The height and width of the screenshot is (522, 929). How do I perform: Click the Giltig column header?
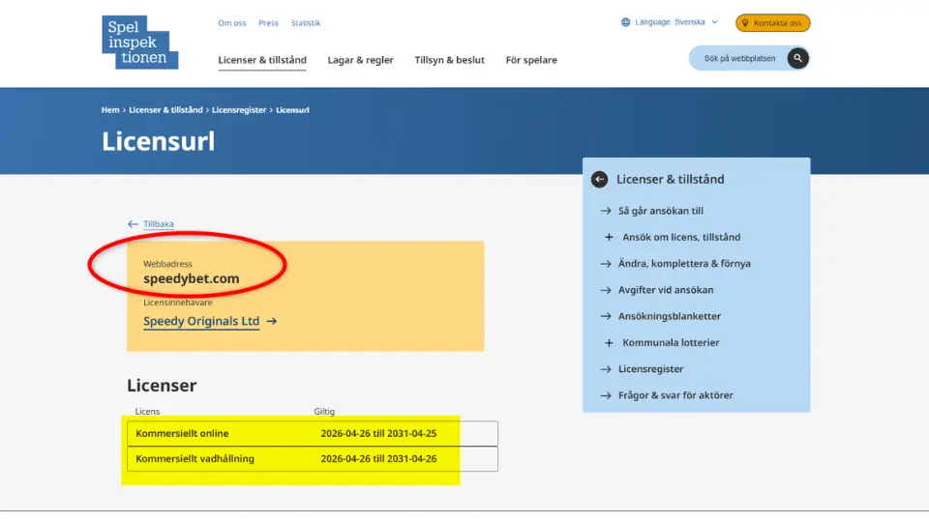324,412
